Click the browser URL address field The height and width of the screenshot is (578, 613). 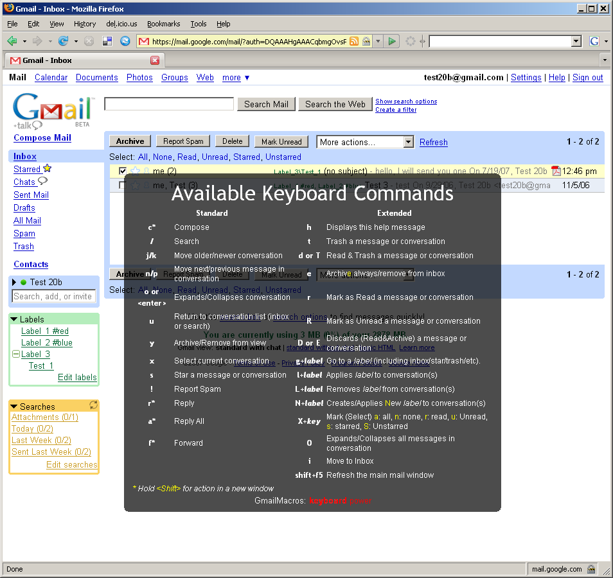[249, 42]
